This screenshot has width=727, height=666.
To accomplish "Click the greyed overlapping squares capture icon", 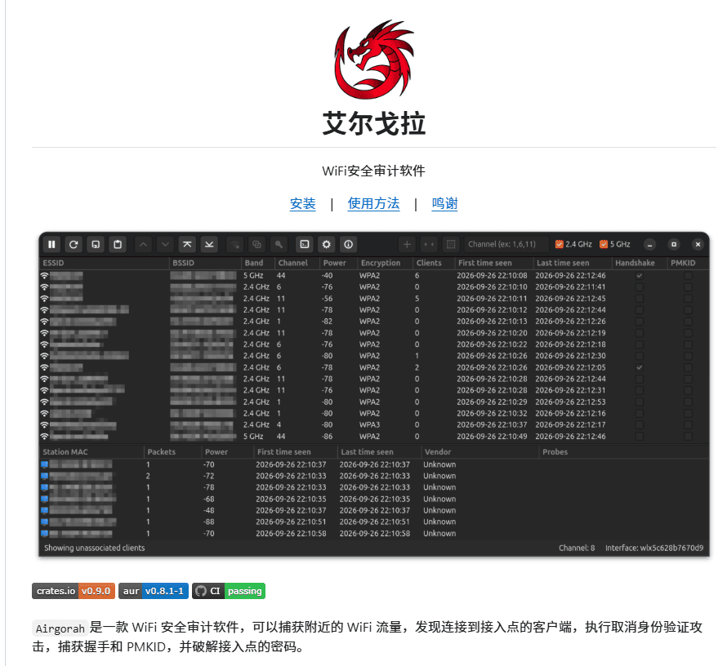I will pyautogui.click(x=256, y=244).
